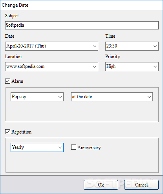Click the chevron arrow of the Priority field
Screen dimensions: 163x194
pos(155,67)
